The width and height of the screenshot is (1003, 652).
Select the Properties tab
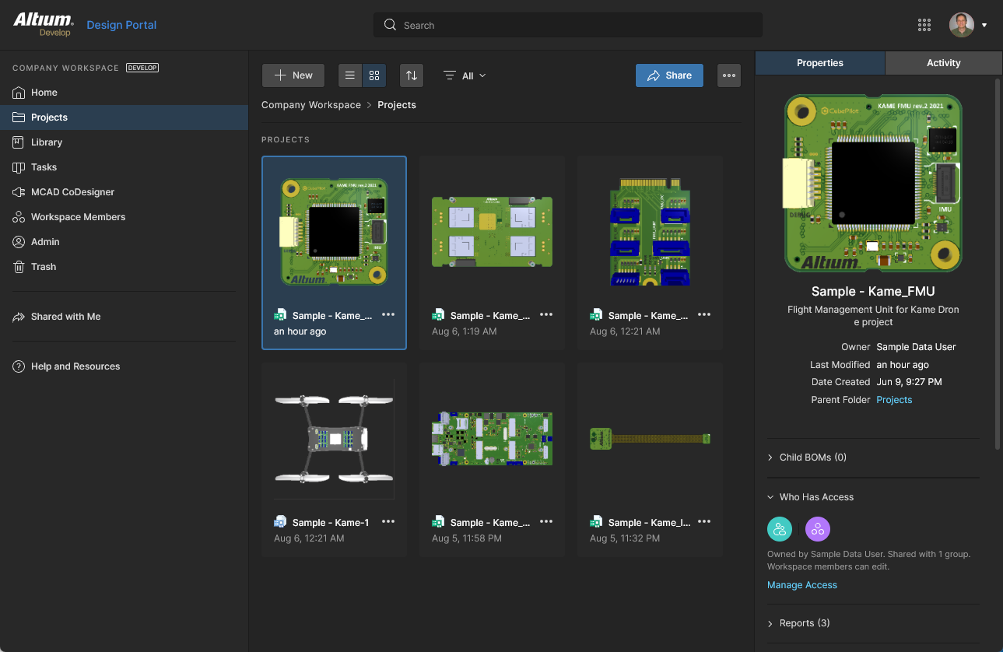coord(819,62)
